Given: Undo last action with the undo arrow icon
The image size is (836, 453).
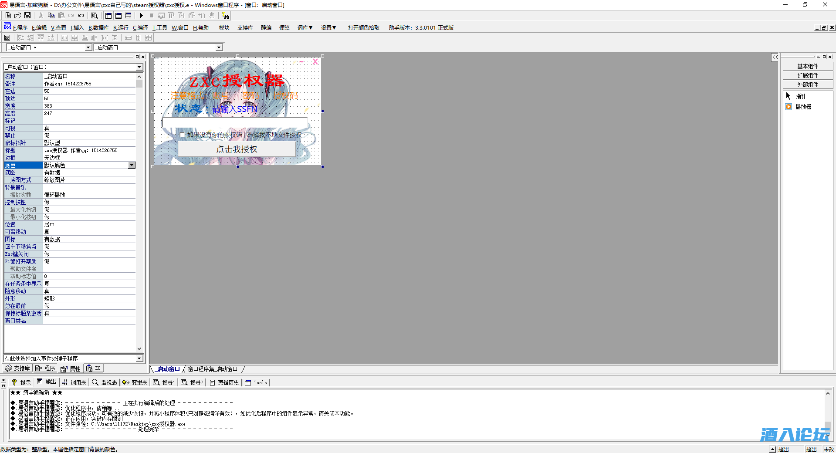Looking at the screenshot, I should [81, 15].
